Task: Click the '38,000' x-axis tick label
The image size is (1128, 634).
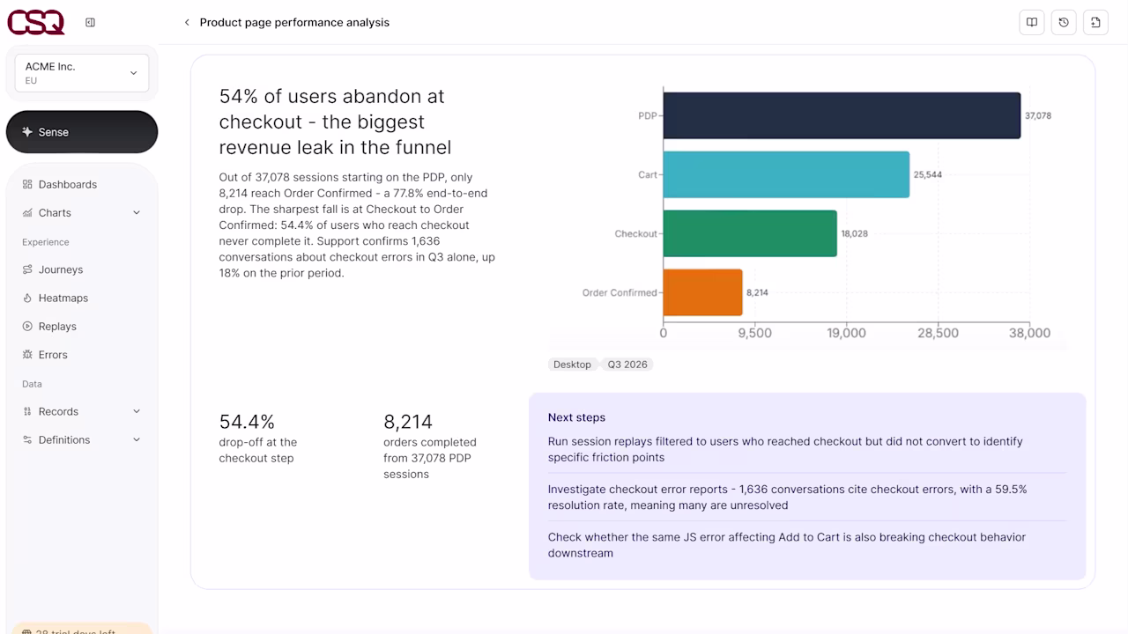Action: [x=1029, y=334]
